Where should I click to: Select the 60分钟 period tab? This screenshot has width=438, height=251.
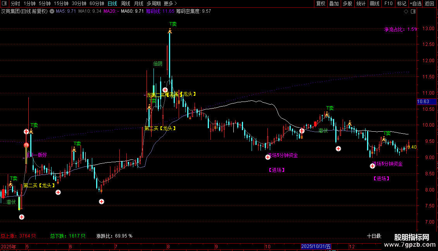point(97,3)
